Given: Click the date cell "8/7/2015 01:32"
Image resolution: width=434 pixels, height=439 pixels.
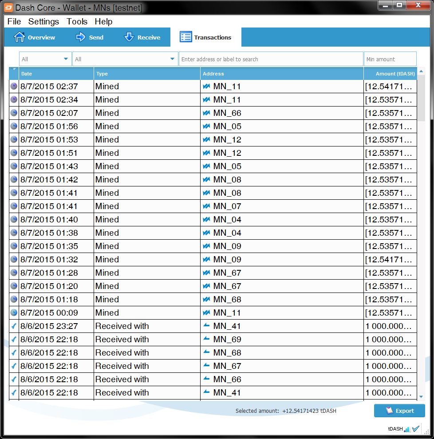Looking at the screenshot, I should point(49,260).
